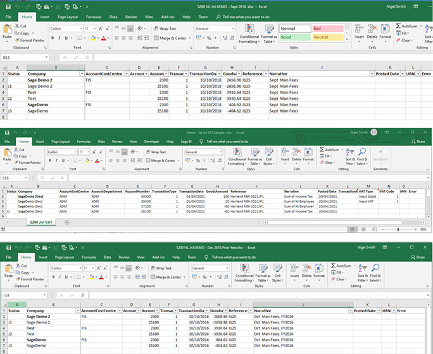
Task: Click Format Painter in top Excel window
Action: [30, 40]
